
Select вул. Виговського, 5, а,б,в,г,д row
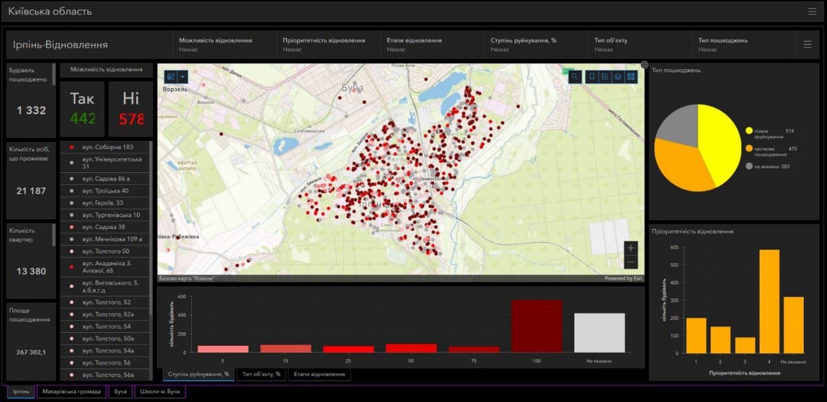click(x=105, y=286)
